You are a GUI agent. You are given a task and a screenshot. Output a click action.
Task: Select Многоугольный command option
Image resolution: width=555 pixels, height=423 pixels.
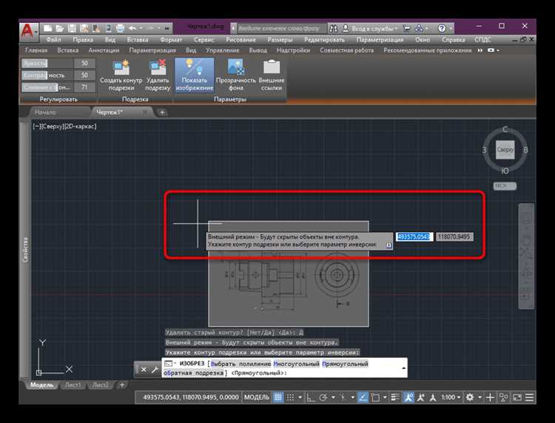(296, 364)
